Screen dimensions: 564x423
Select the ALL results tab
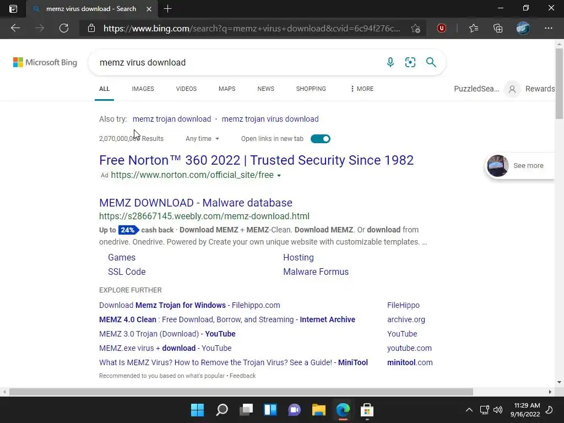(104, 89)
